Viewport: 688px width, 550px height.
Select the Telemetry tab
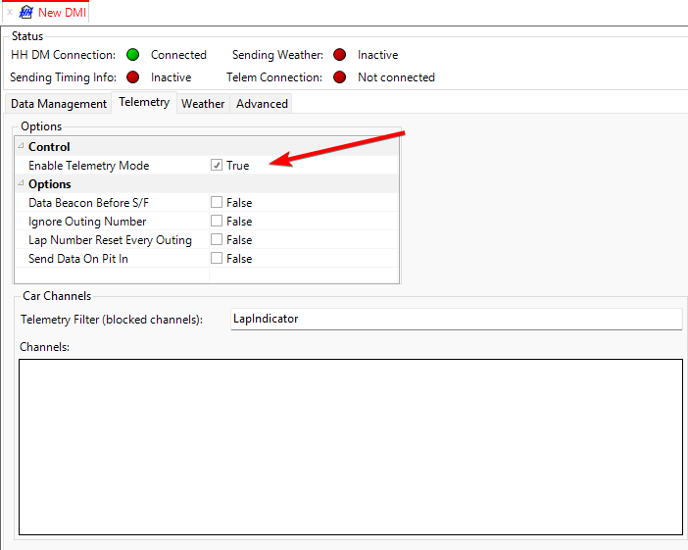tap(144, 103)
